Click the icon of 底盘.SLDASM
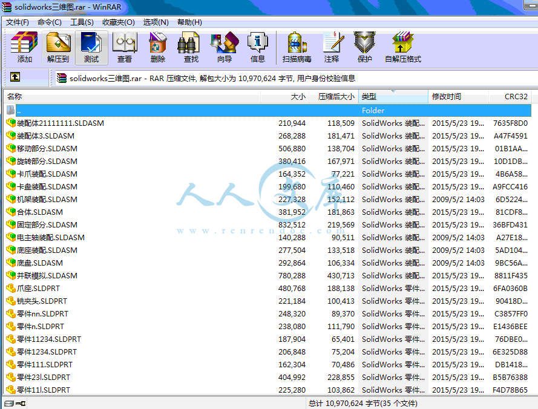Image resolution: width=538 pixels, height=409 pixels. pyautogui.click(x=11, y=263)
